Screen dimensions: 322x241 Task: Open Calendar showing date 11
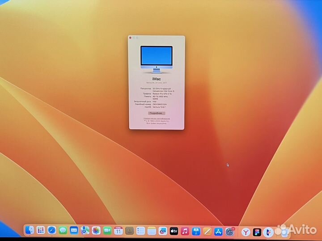pyautogui.click(x=119, y=231)
